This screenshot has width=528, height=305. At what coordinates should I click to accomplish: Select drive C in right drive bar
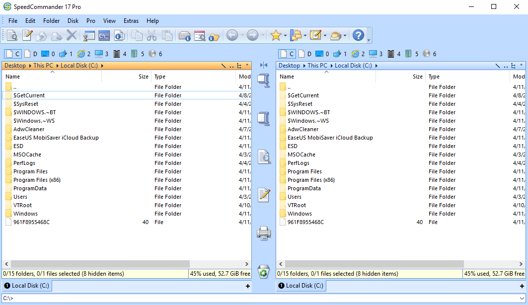[x=287, y=54]
